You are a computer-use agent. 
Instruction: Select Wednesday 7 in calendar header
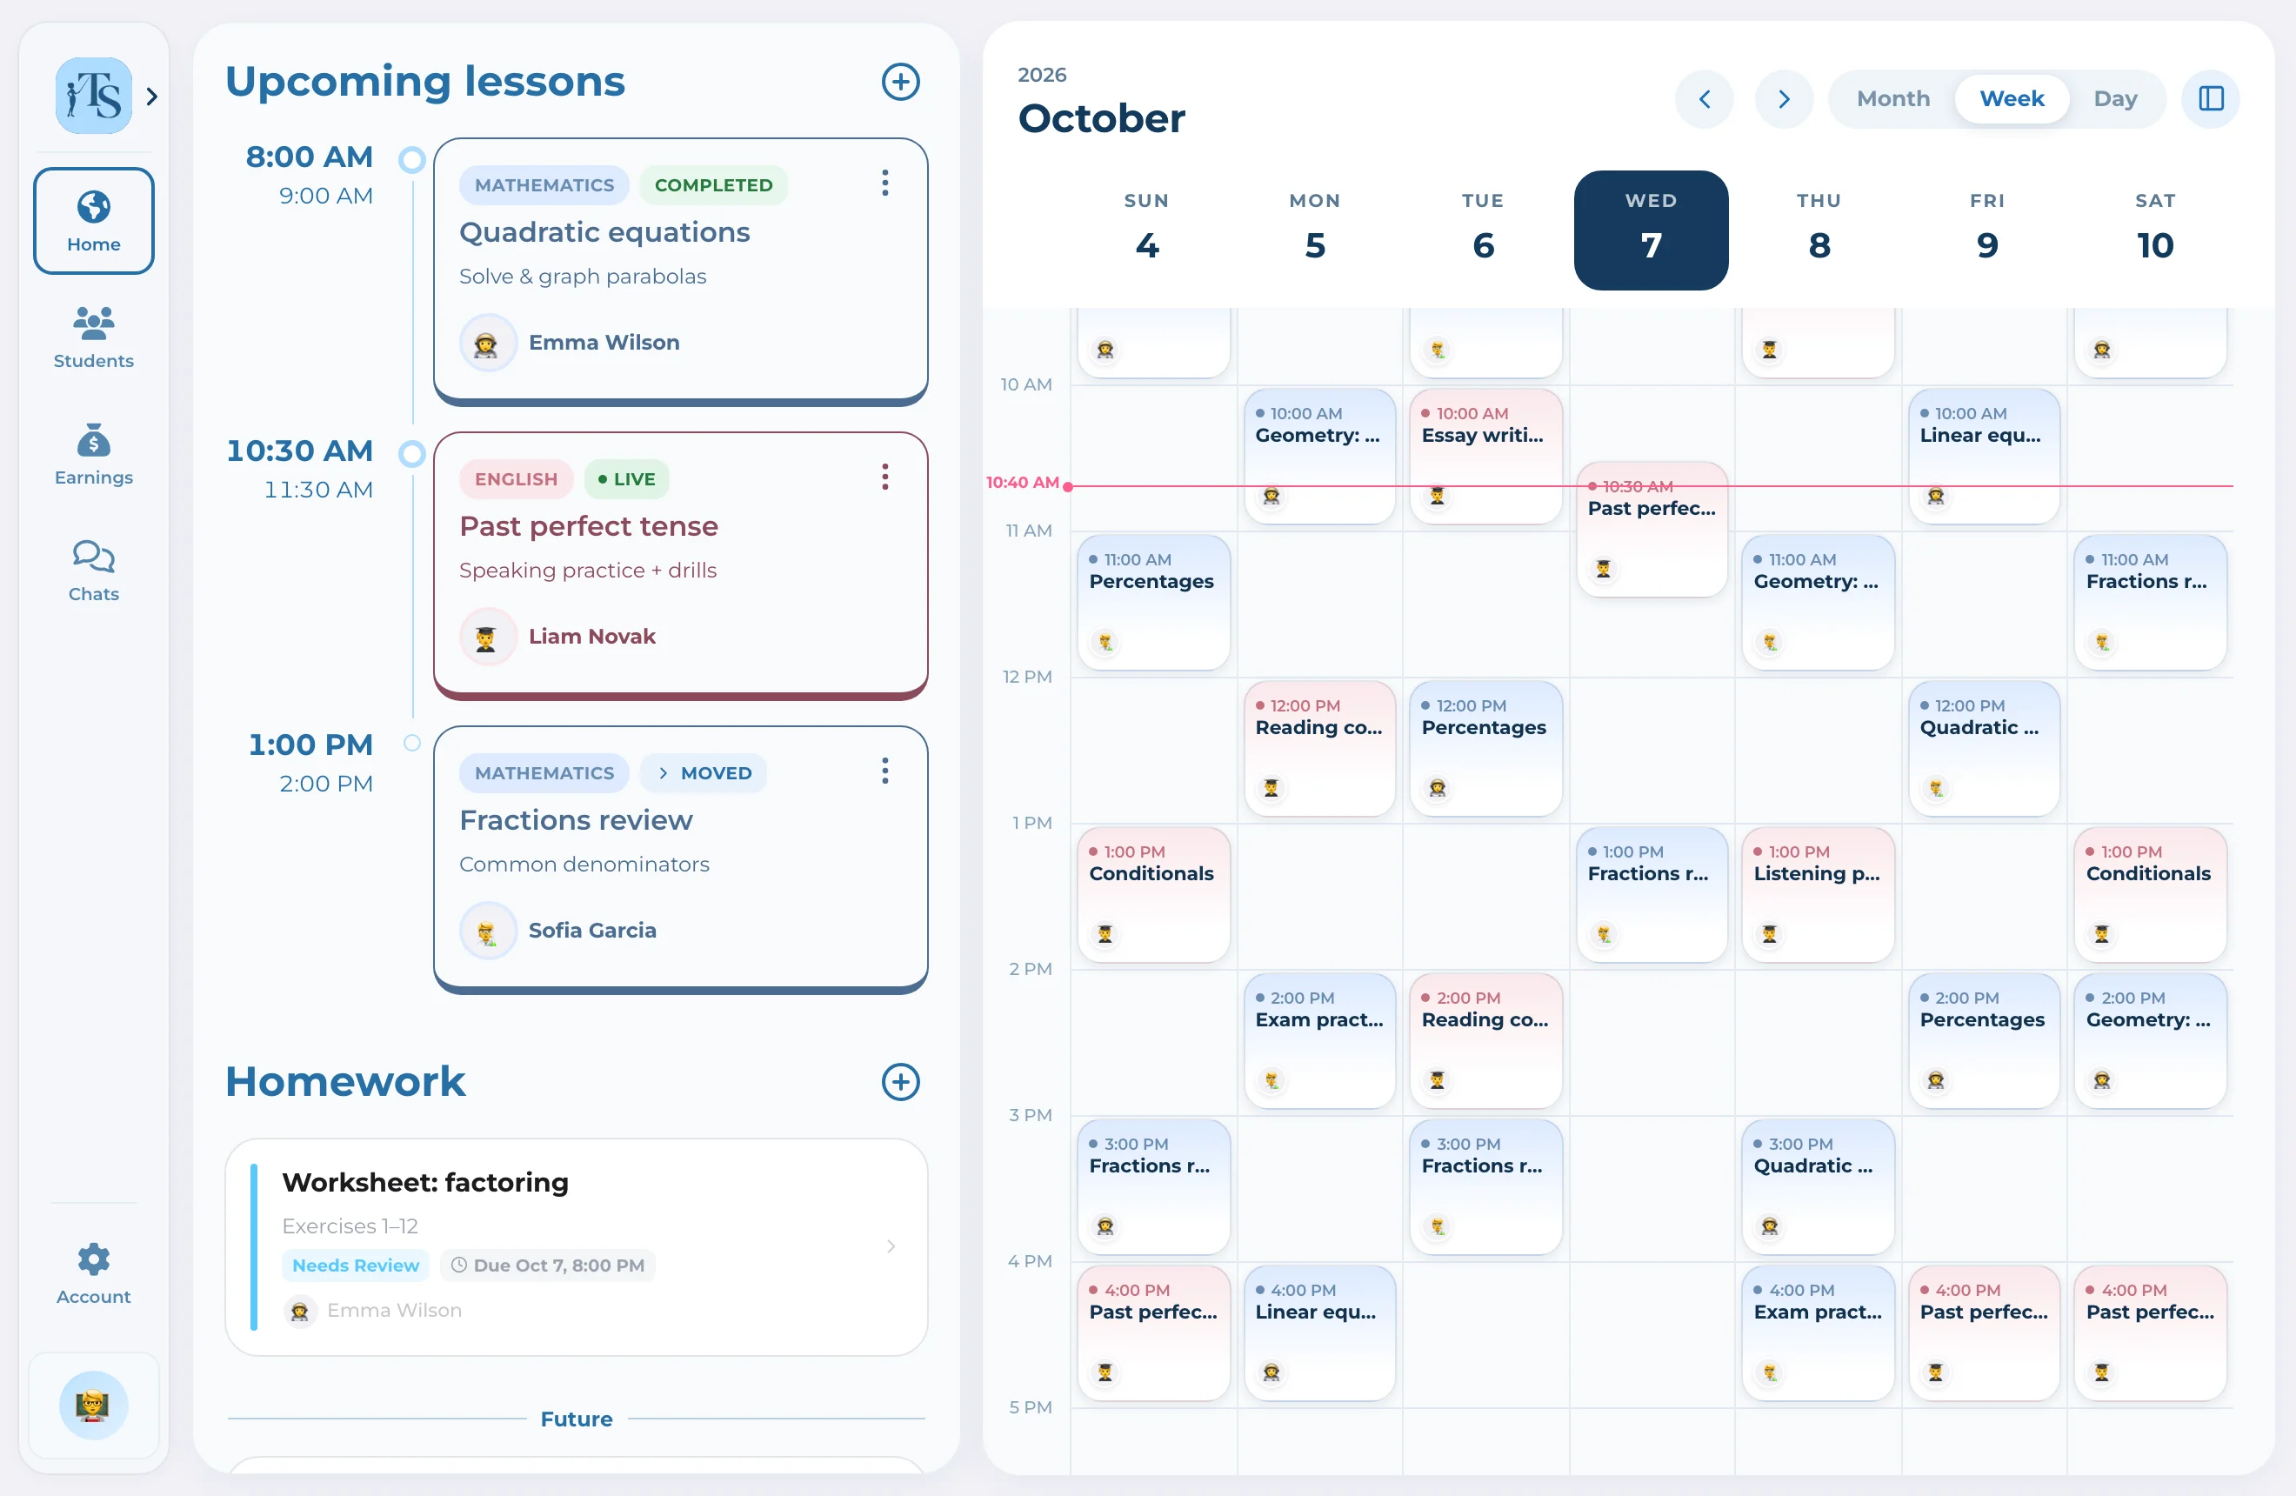(1651, 230)
